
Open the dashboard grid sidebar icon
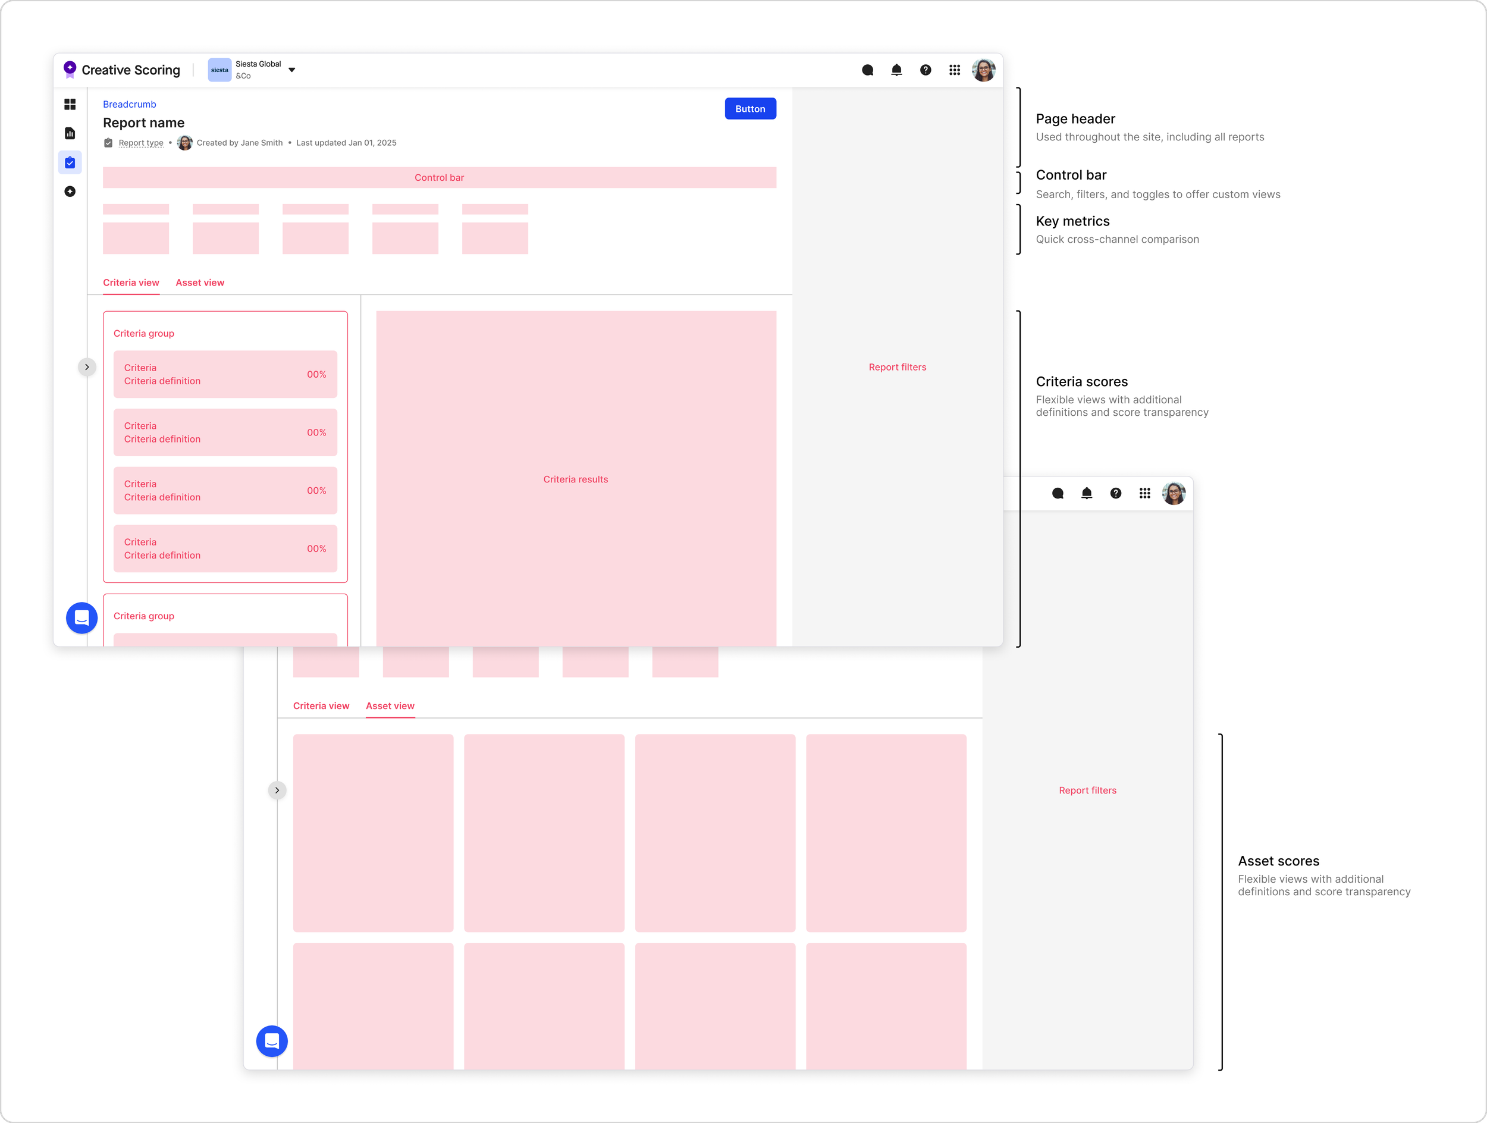click(70, 104)
